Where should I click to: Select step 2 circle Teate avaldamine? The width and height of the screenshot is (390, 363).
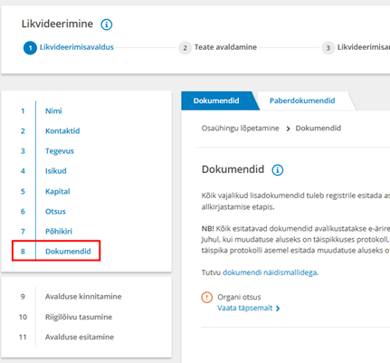point(185,48)
